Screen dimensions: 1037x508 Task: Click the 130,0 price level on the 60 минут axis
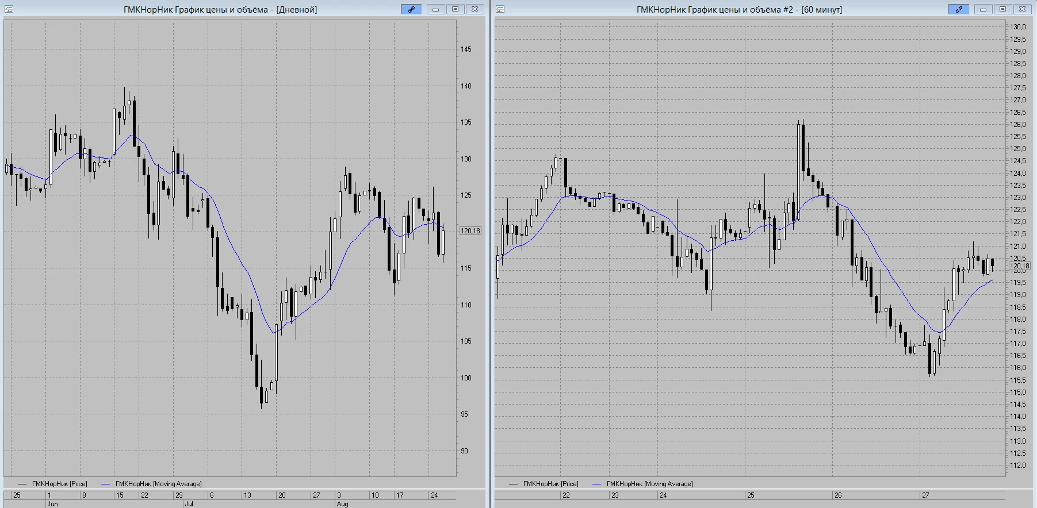click(x=1018, y=27)
